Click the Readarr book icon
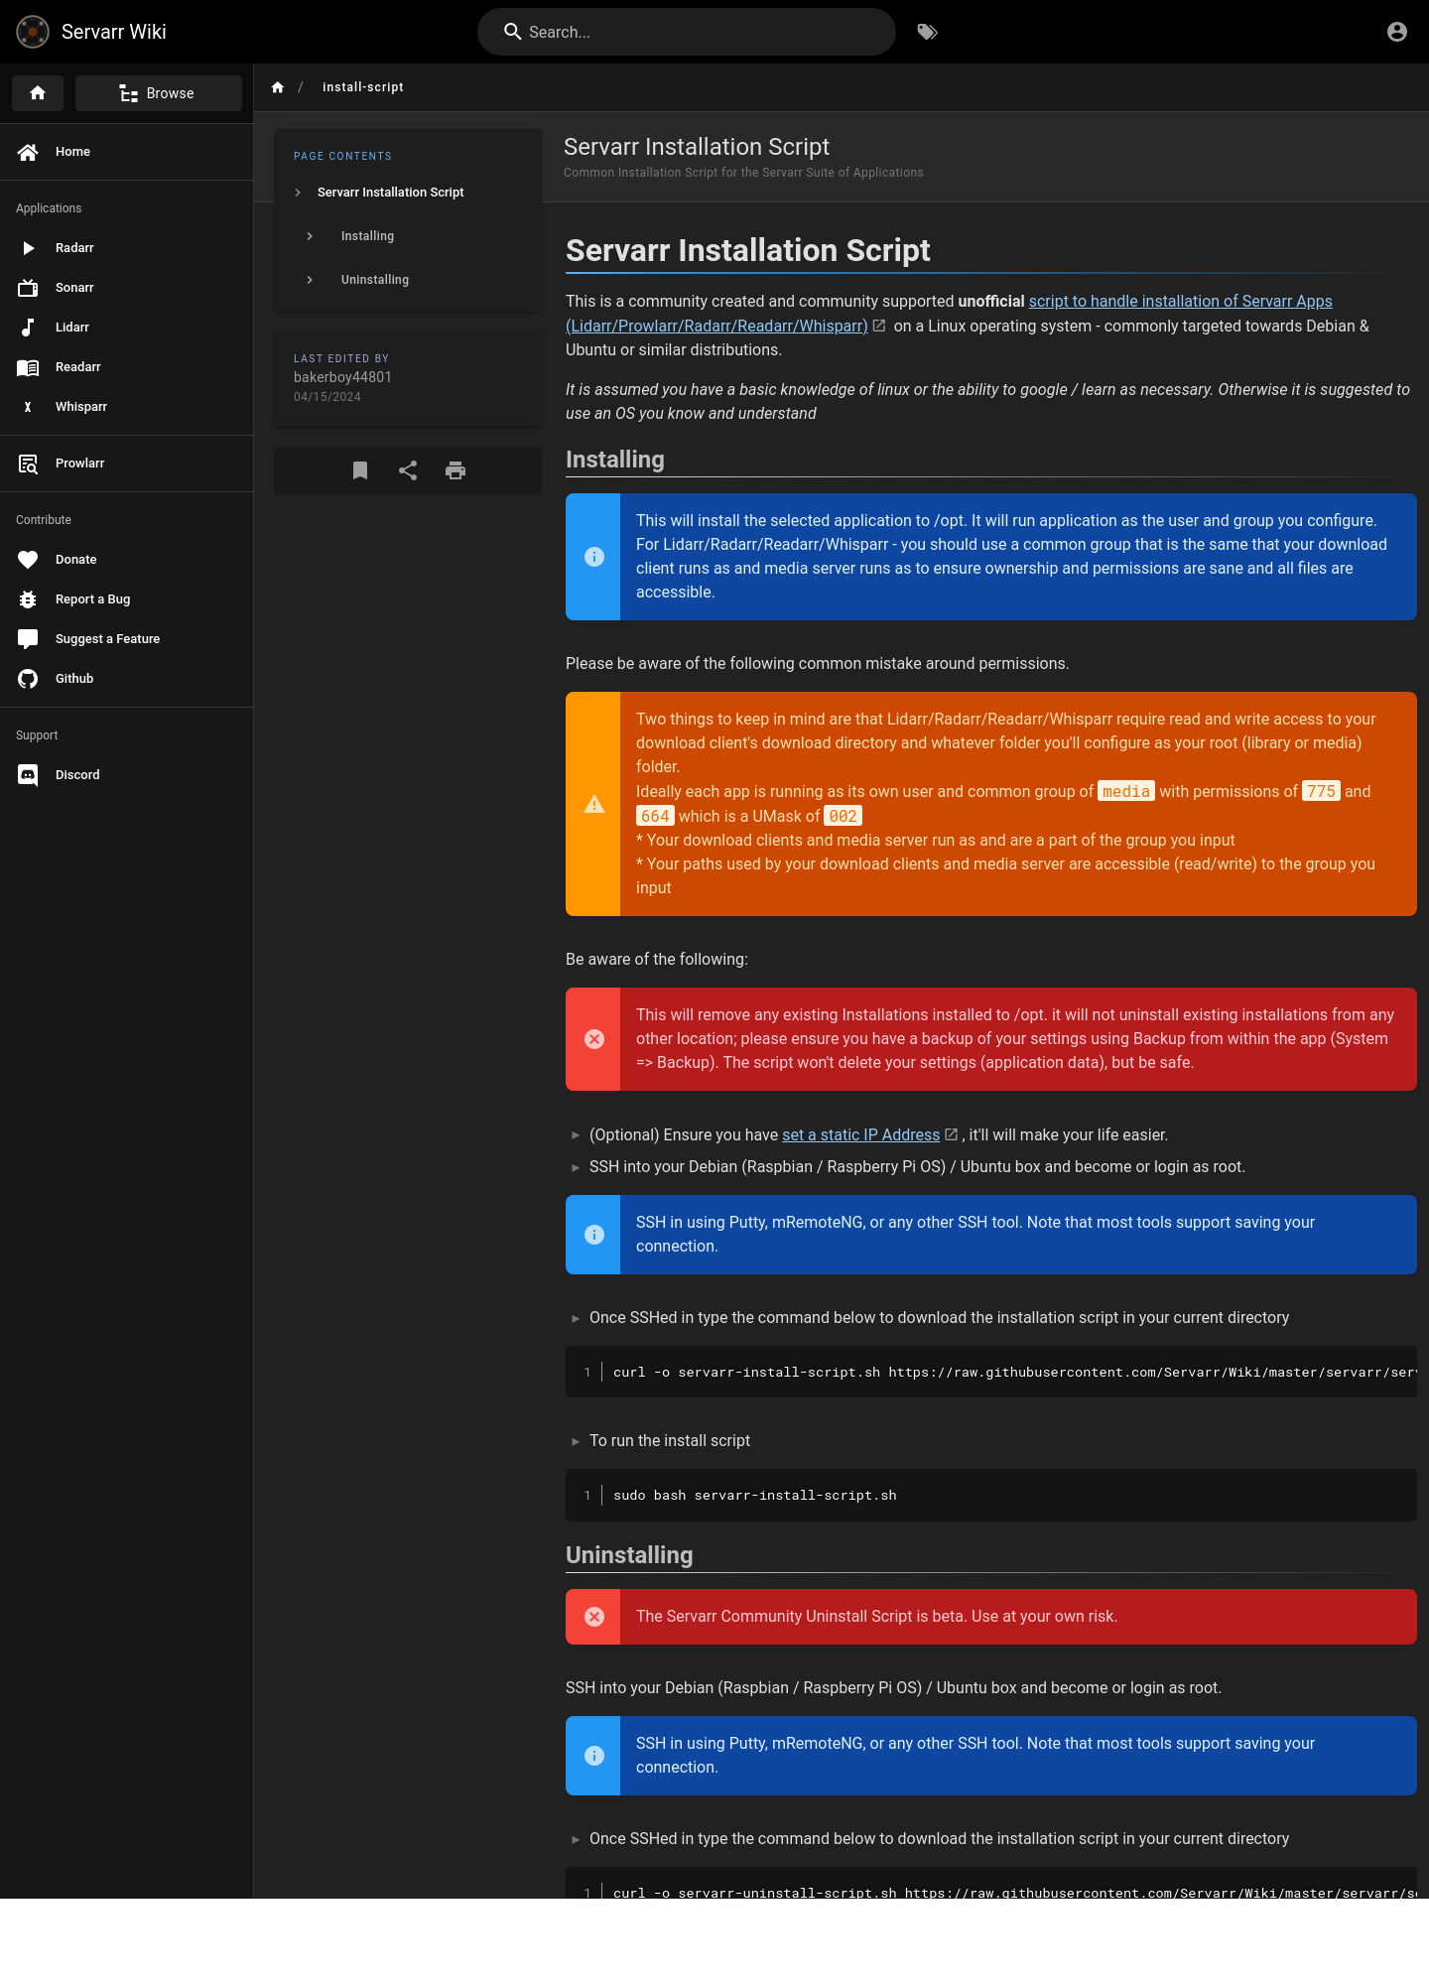This screenshot has height=1985, width=1429. click(28, 367)
